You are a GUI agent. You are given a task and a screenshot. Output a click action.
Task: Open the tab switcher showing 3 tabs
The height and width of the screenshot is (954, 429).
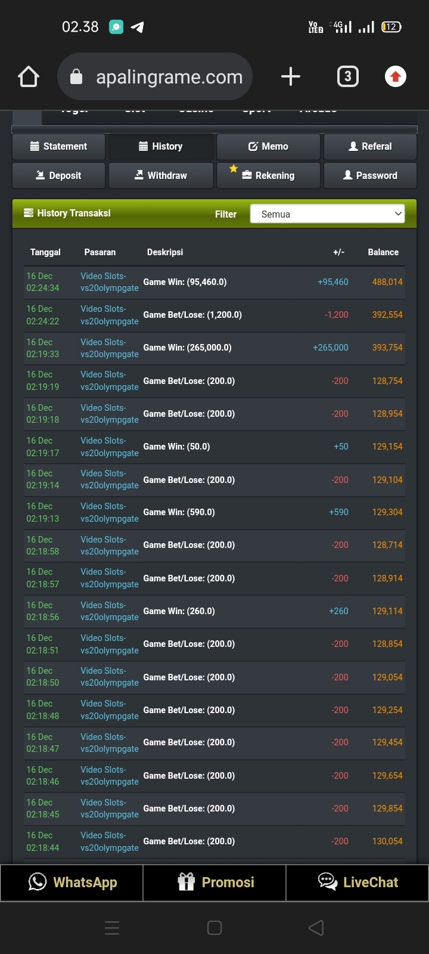(x=348, y=77)
